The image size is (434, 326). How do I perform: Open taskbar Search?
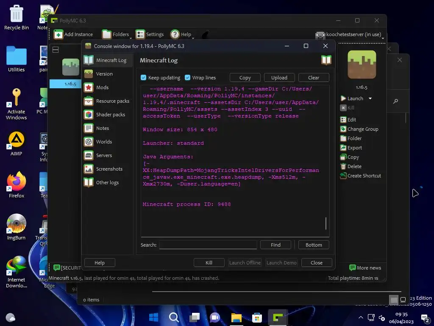(174, 317)
